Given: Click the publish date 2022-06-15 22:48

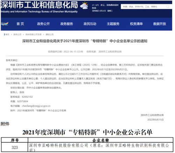Looking at the screenshot, I should pos(73,52).
